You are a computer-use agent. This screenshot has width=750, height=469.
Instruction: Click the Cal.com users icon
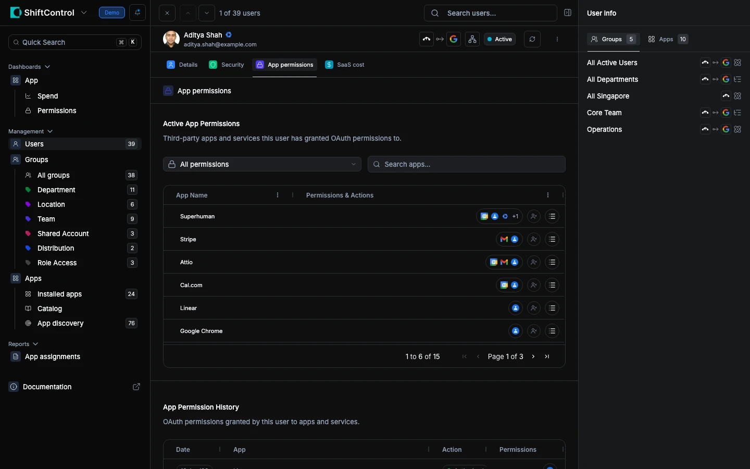(534, 285)
